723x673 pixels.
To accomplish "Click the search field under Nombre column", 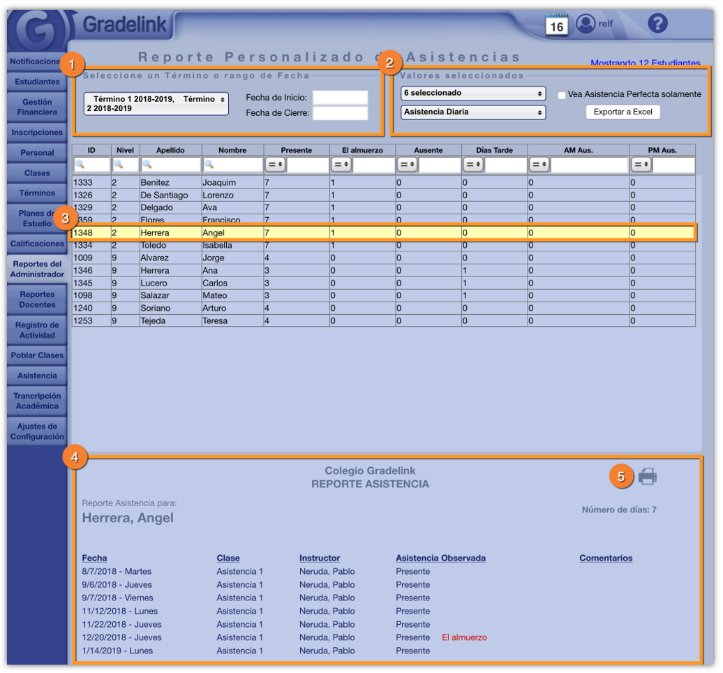I will point(233,165).
